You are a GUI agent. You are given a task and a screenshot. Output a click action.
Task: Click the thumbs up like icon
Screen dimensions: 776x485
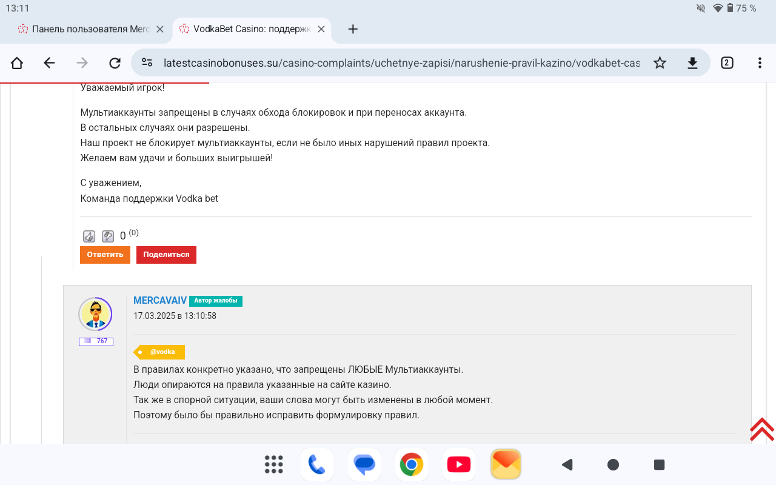click(x=89, y=236)
